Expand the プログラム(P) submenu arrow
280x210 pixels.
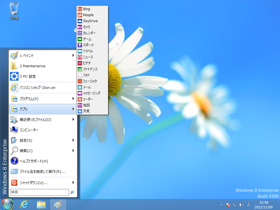coord(73,99)
